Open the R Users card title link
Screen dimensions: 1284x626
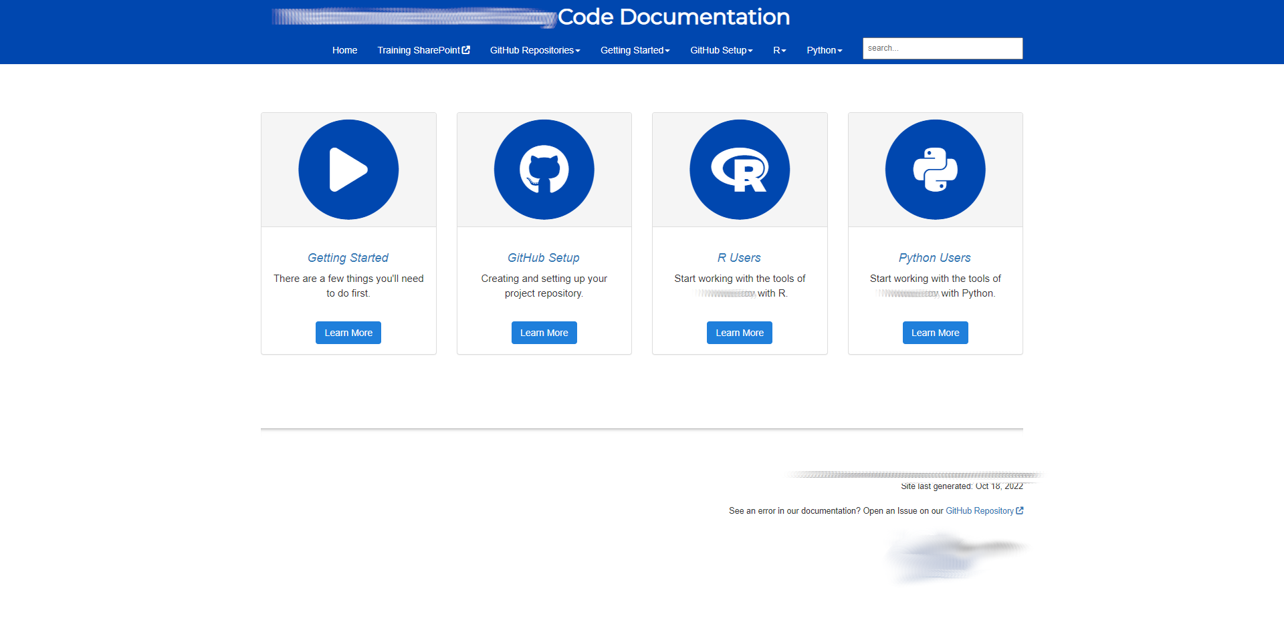[x=739, y=258]
